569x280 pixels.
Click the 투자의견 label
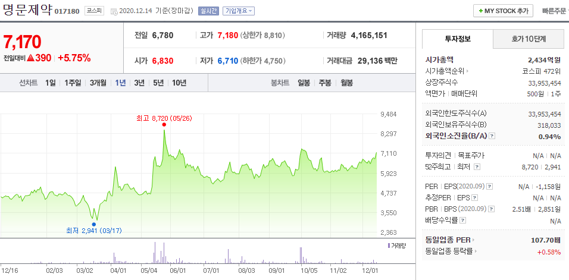[437, 156]
